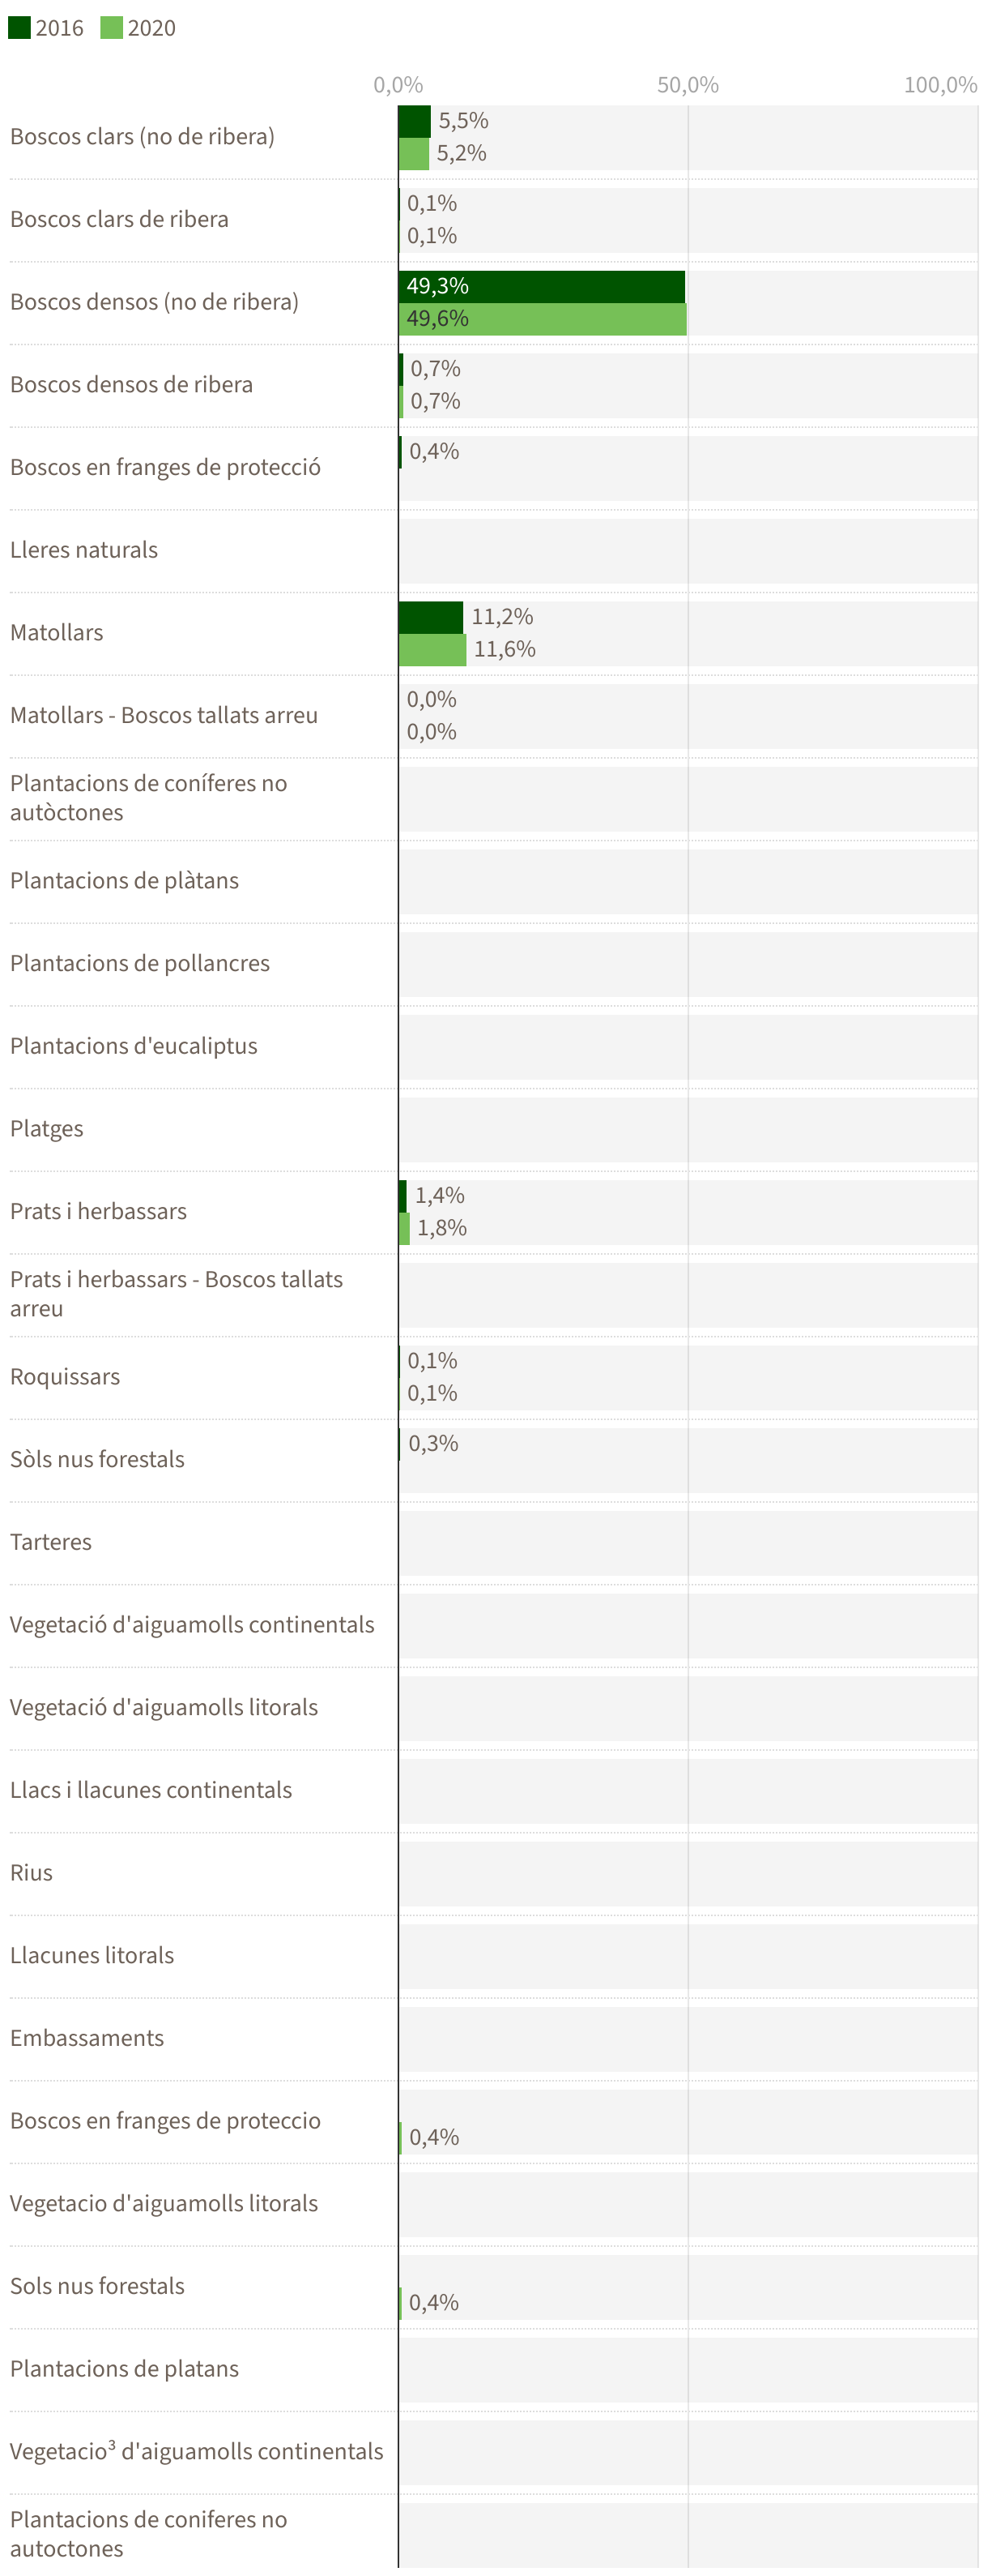
Task: Click the 50,0% axis tick label
Action: coord(688,85)
